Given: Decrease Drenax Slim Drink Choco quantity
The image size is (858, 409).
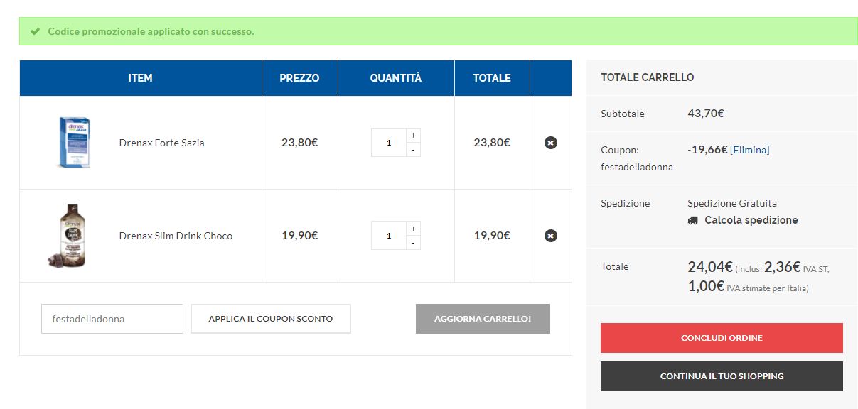Looking at the screenshot, I should (413, 243).
